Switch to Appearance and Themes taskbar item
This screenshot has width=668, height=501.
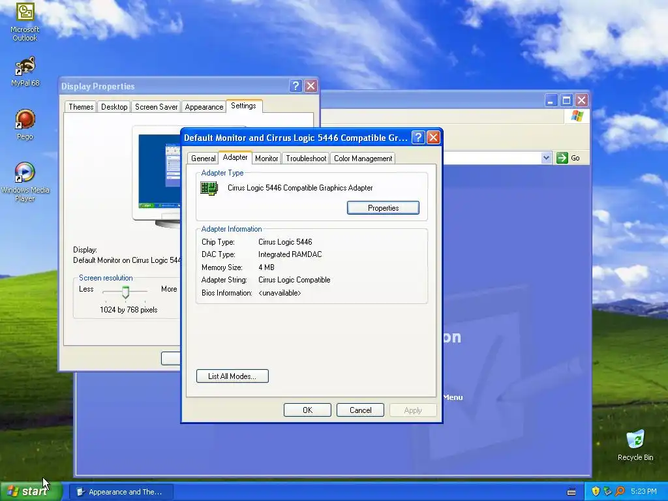[121, 492]
